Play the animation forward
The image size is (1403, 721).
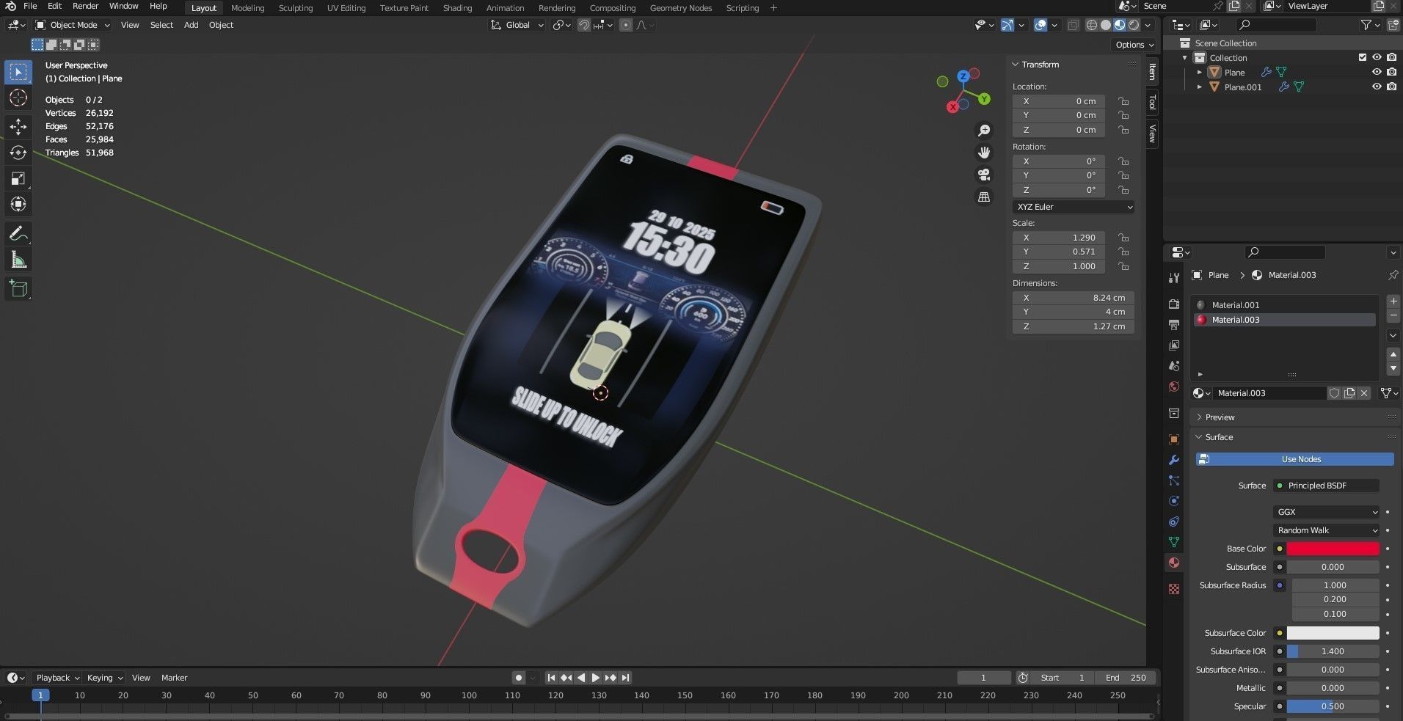pyautogui.click(x=595, y=678)
